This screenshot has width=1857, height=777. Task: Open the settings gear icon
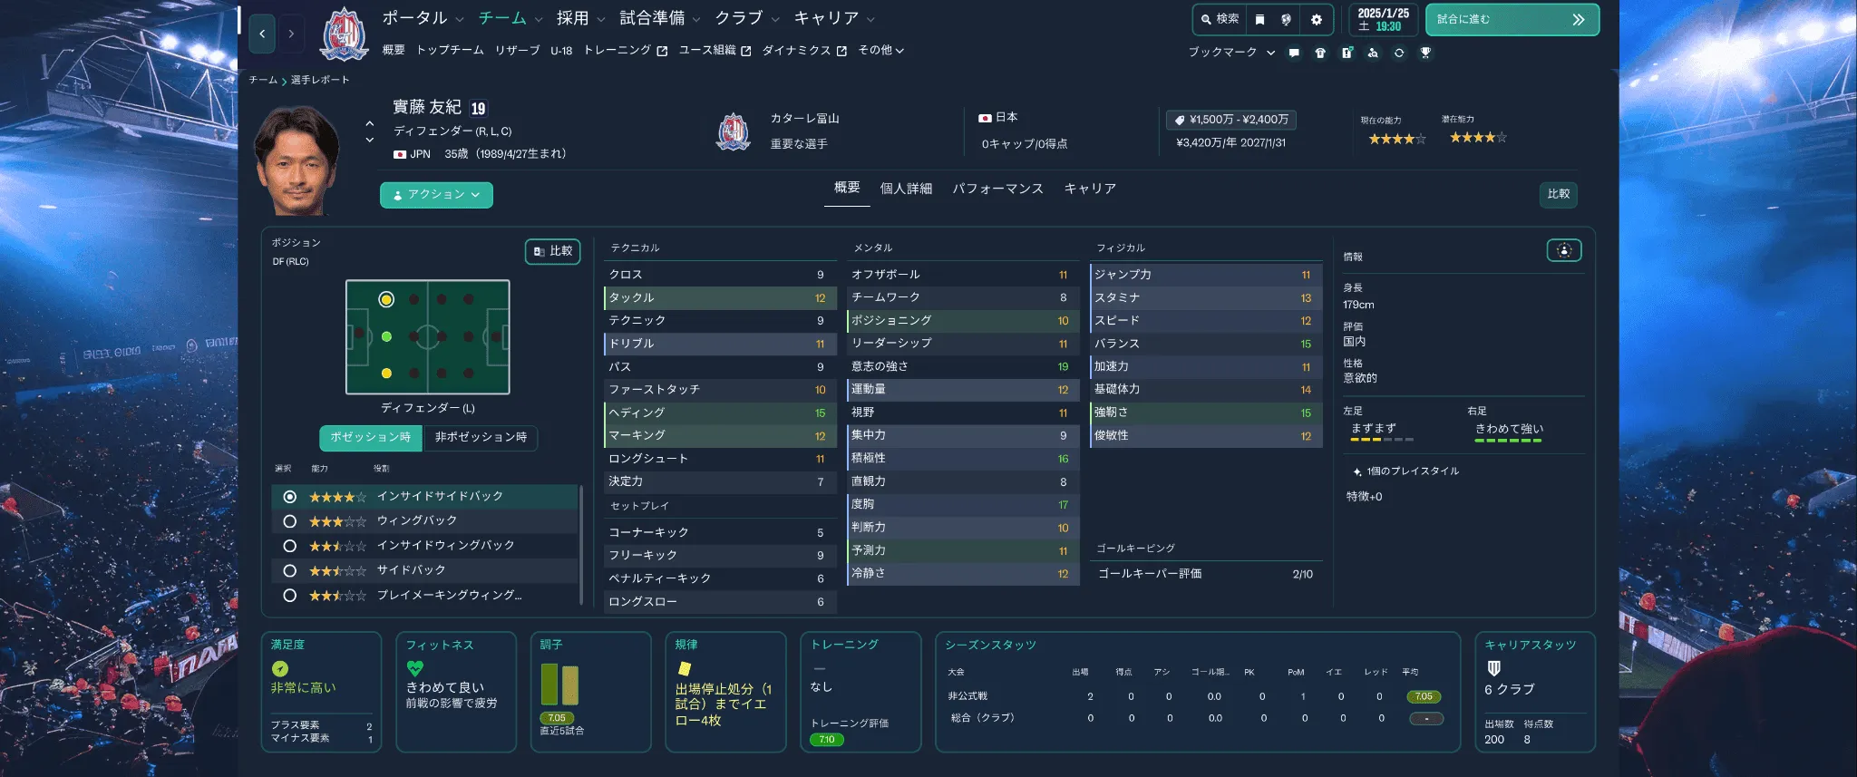pos(1317,19)
